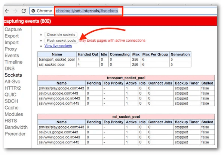Click the red warning about active connections

tap(113, 41)
